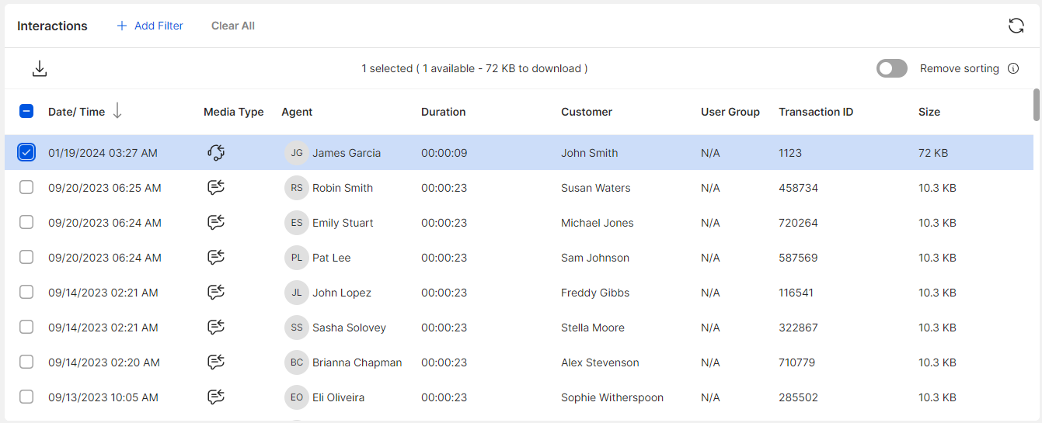Viewport: 1042px width, 423px height.
Task: Download the selected interactions
Action: coord(40,69)
